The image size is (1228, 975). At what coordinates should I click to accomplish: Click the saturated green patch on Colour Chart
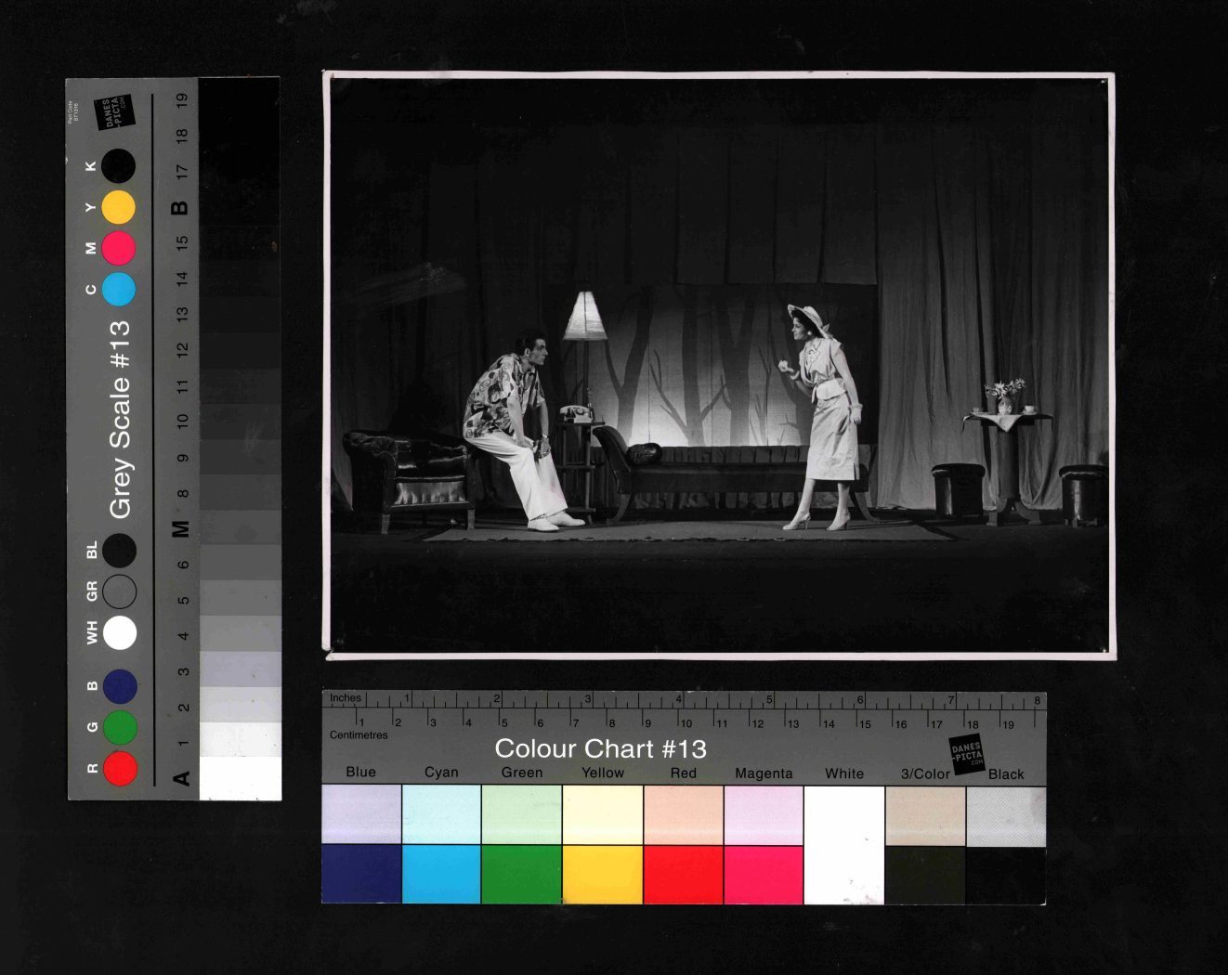pos(521,874)
